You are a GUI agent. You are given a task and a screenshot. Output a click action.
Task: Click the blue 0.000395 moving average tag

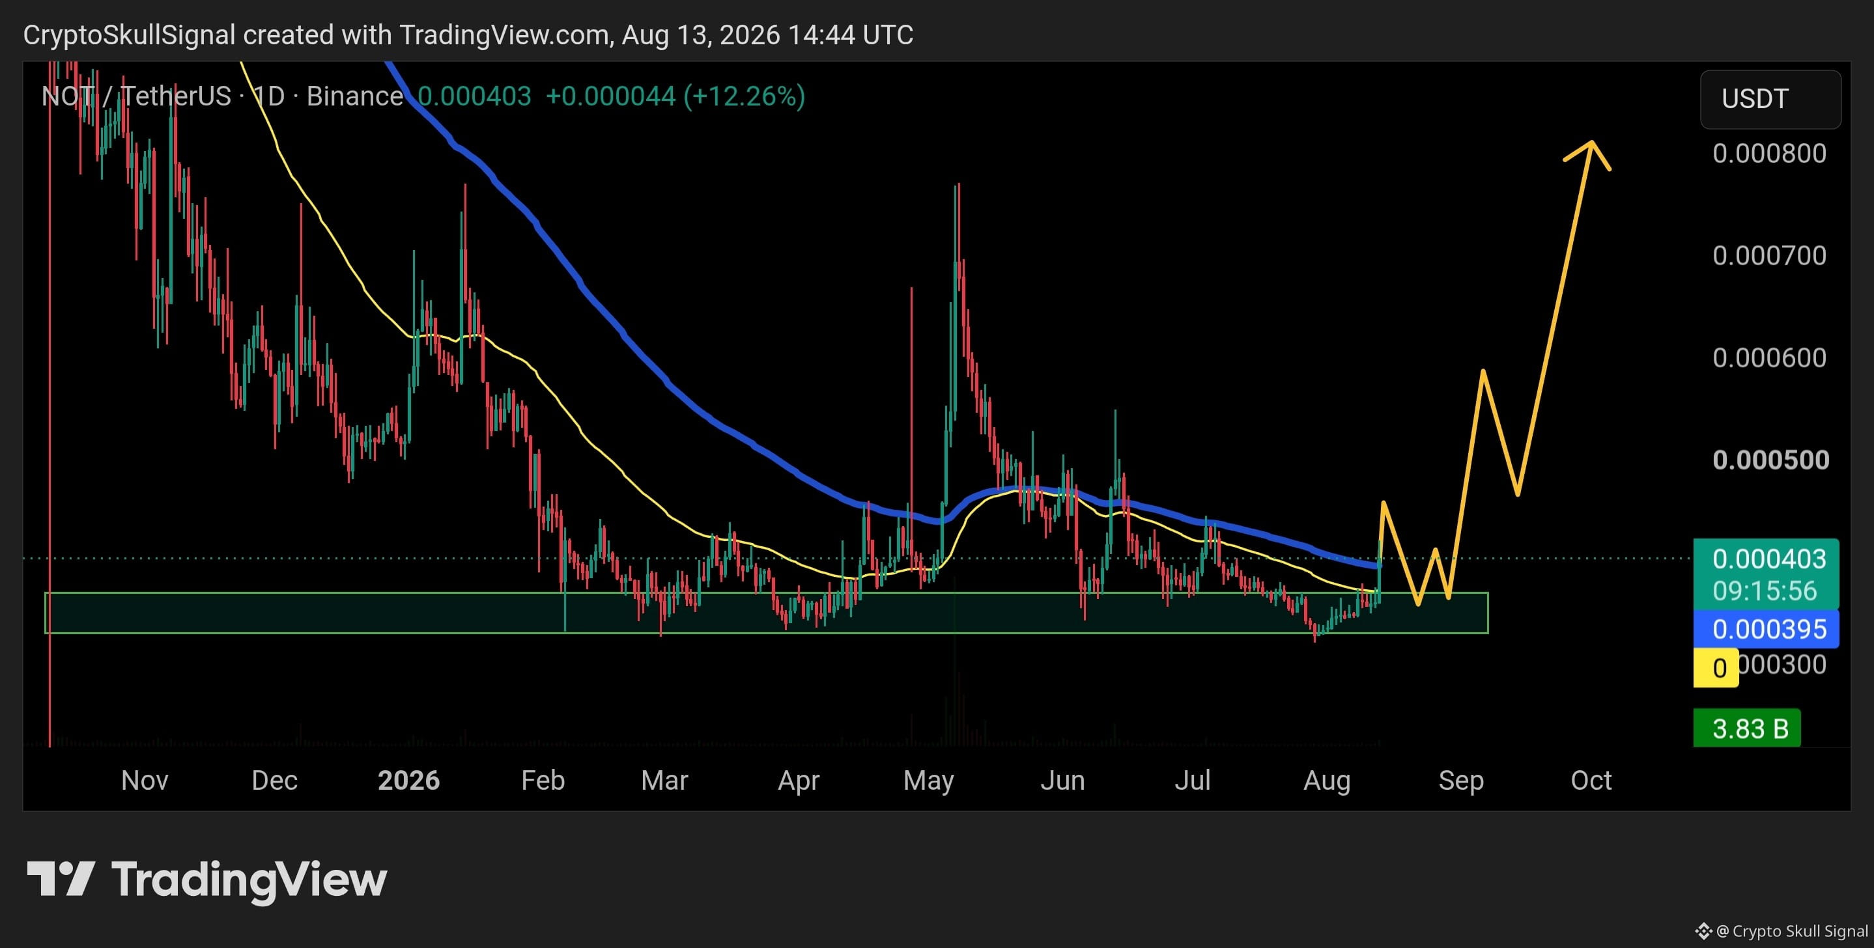1766,629
